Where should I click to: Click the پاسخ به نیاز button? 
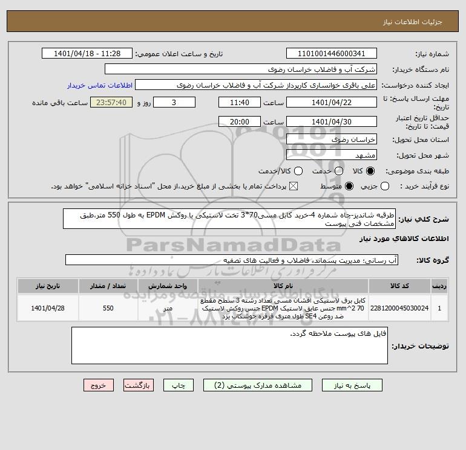(352, 385)
